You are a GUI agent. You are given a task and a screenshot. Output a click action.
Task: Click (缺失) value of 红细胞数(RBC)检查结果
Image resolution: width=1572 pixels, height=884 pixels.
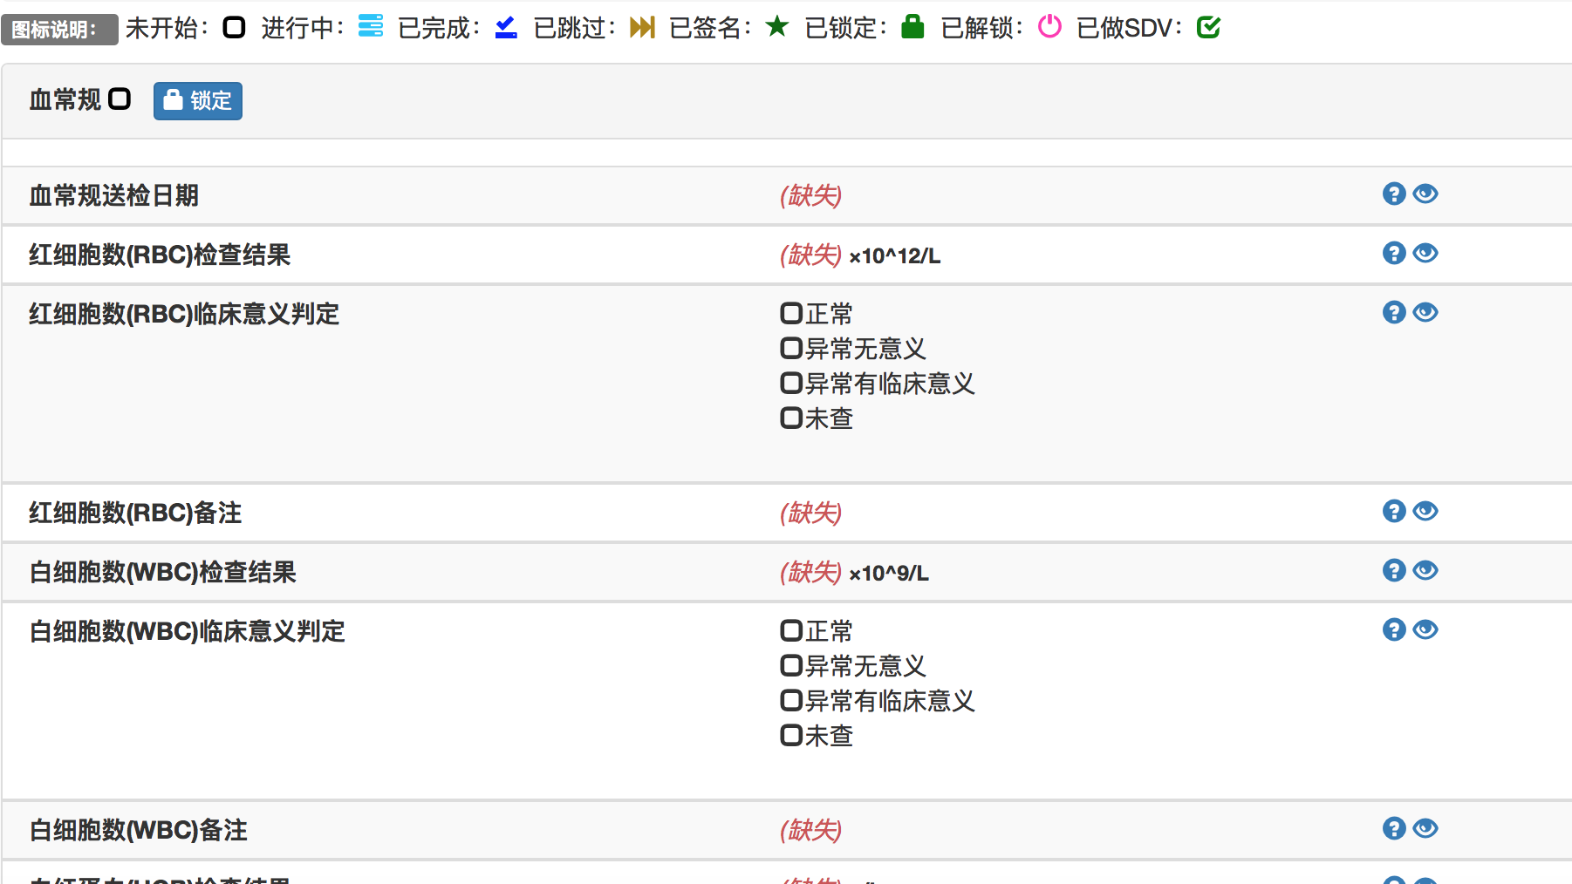click(x=810, y=255)
